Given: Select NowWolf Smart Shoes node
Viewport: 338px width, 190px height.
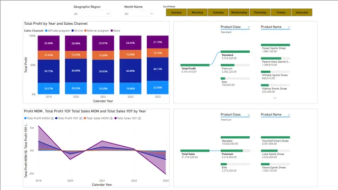Looking at the screenshot, I should 276,137.
